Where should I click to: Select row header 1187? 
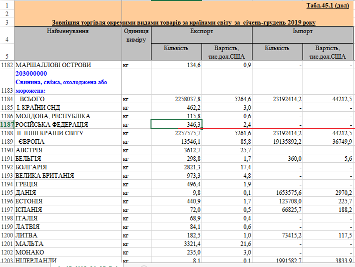click(x=7, y=125)
